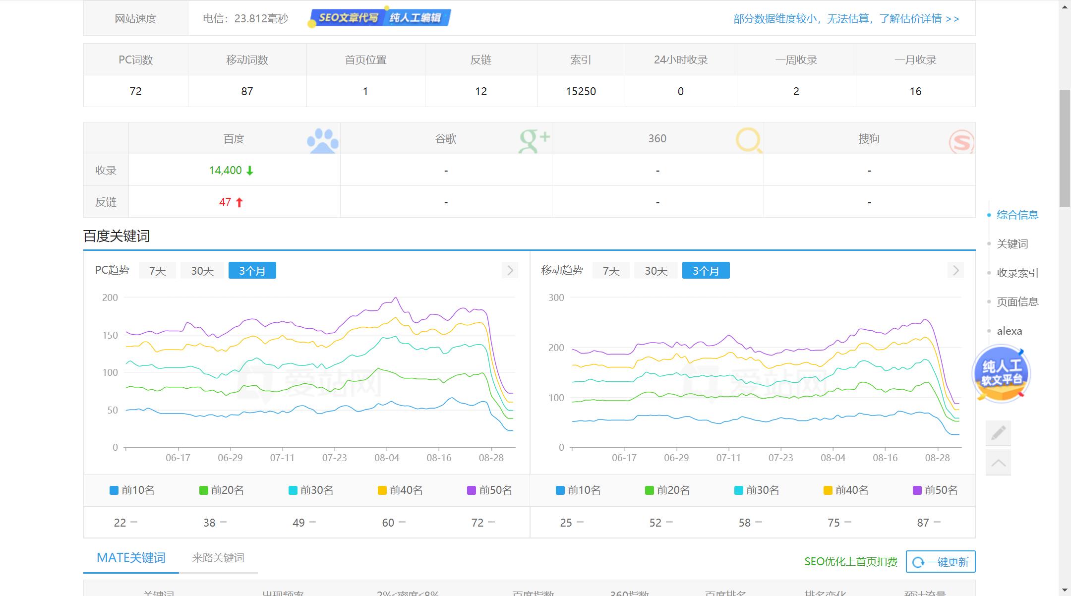The height and width of the screenshot is (596, 1071).
Task: Toggle 前50名 legend in PC chart
Action: click(x=490, y=490)
